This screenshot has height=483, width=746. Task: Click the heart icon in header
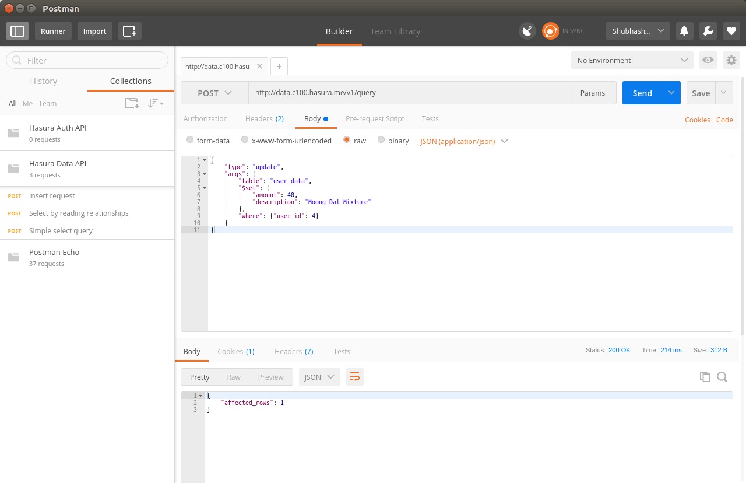pos(731,31)
